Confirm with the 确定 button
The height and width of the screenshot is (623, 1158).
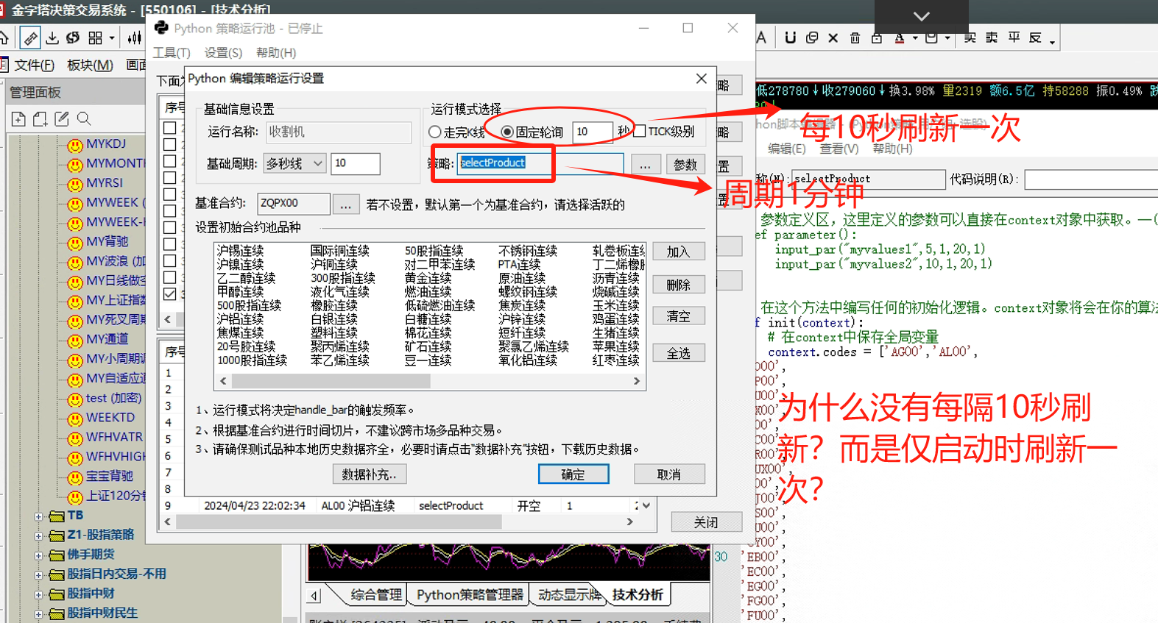[x=573, y=474]
